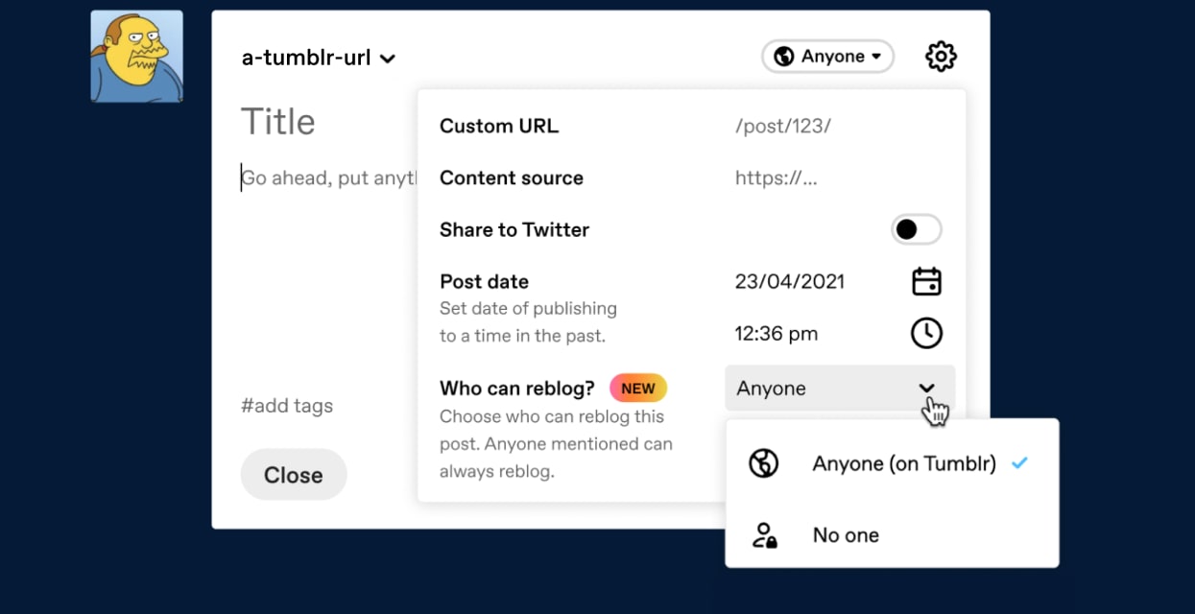Toggle the Share to Twitter switch
Viewport: 1195px width, 614px height.
916,230
